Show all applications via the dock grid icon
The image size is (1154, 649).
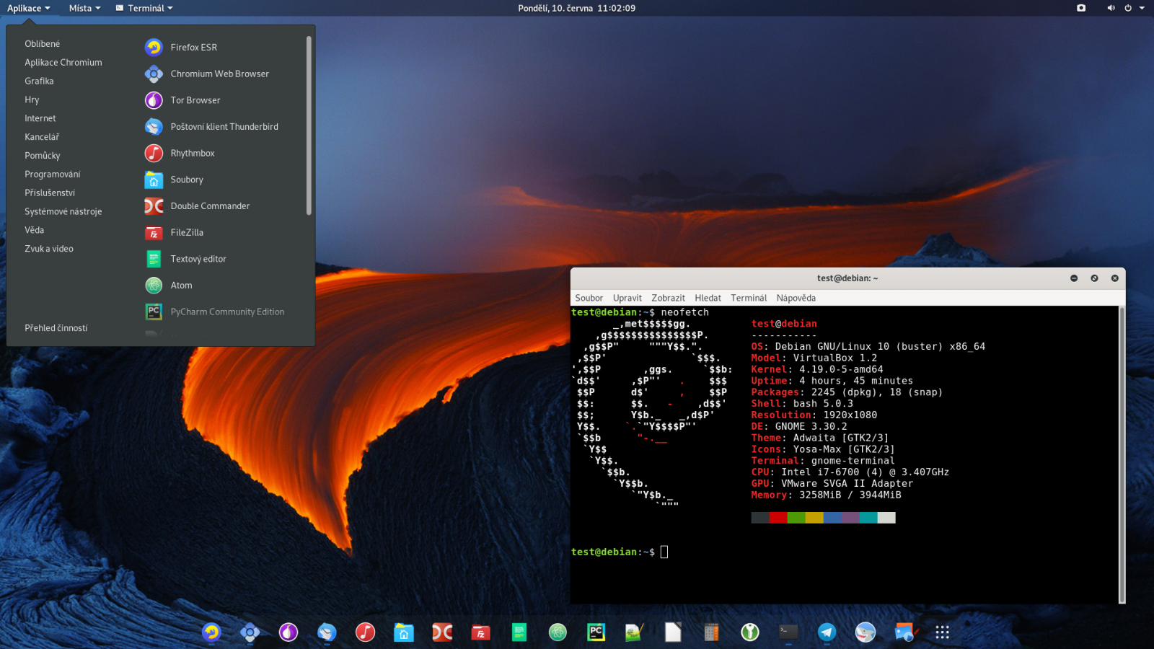(942, 632)
